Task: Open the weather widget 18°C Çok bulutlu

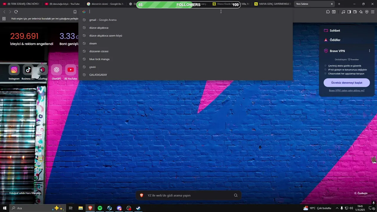Action: (x=317, y=208)
